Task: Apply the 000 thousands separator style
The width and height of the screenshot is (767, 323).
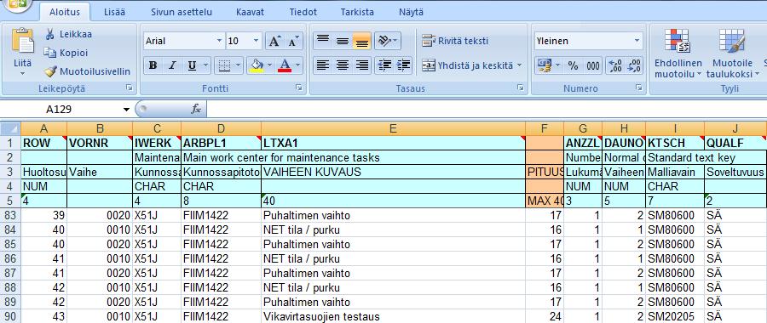Action: click(593, 65)
